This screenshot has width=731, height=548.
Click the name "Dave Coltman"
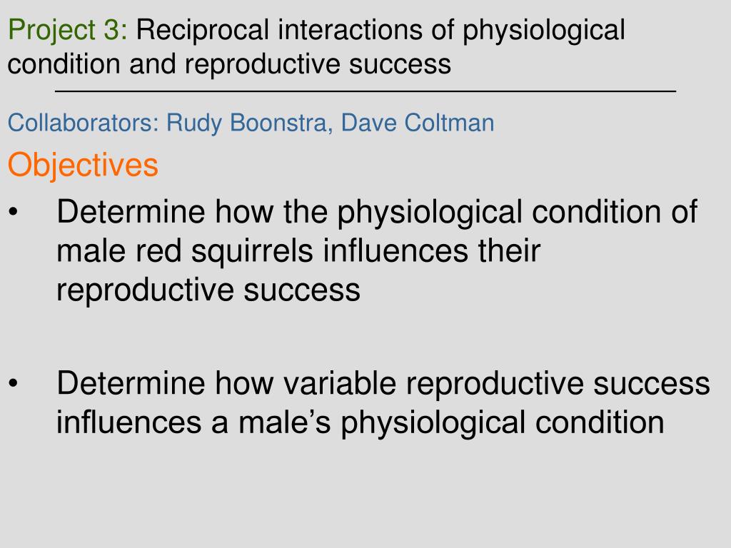point(418,123)
